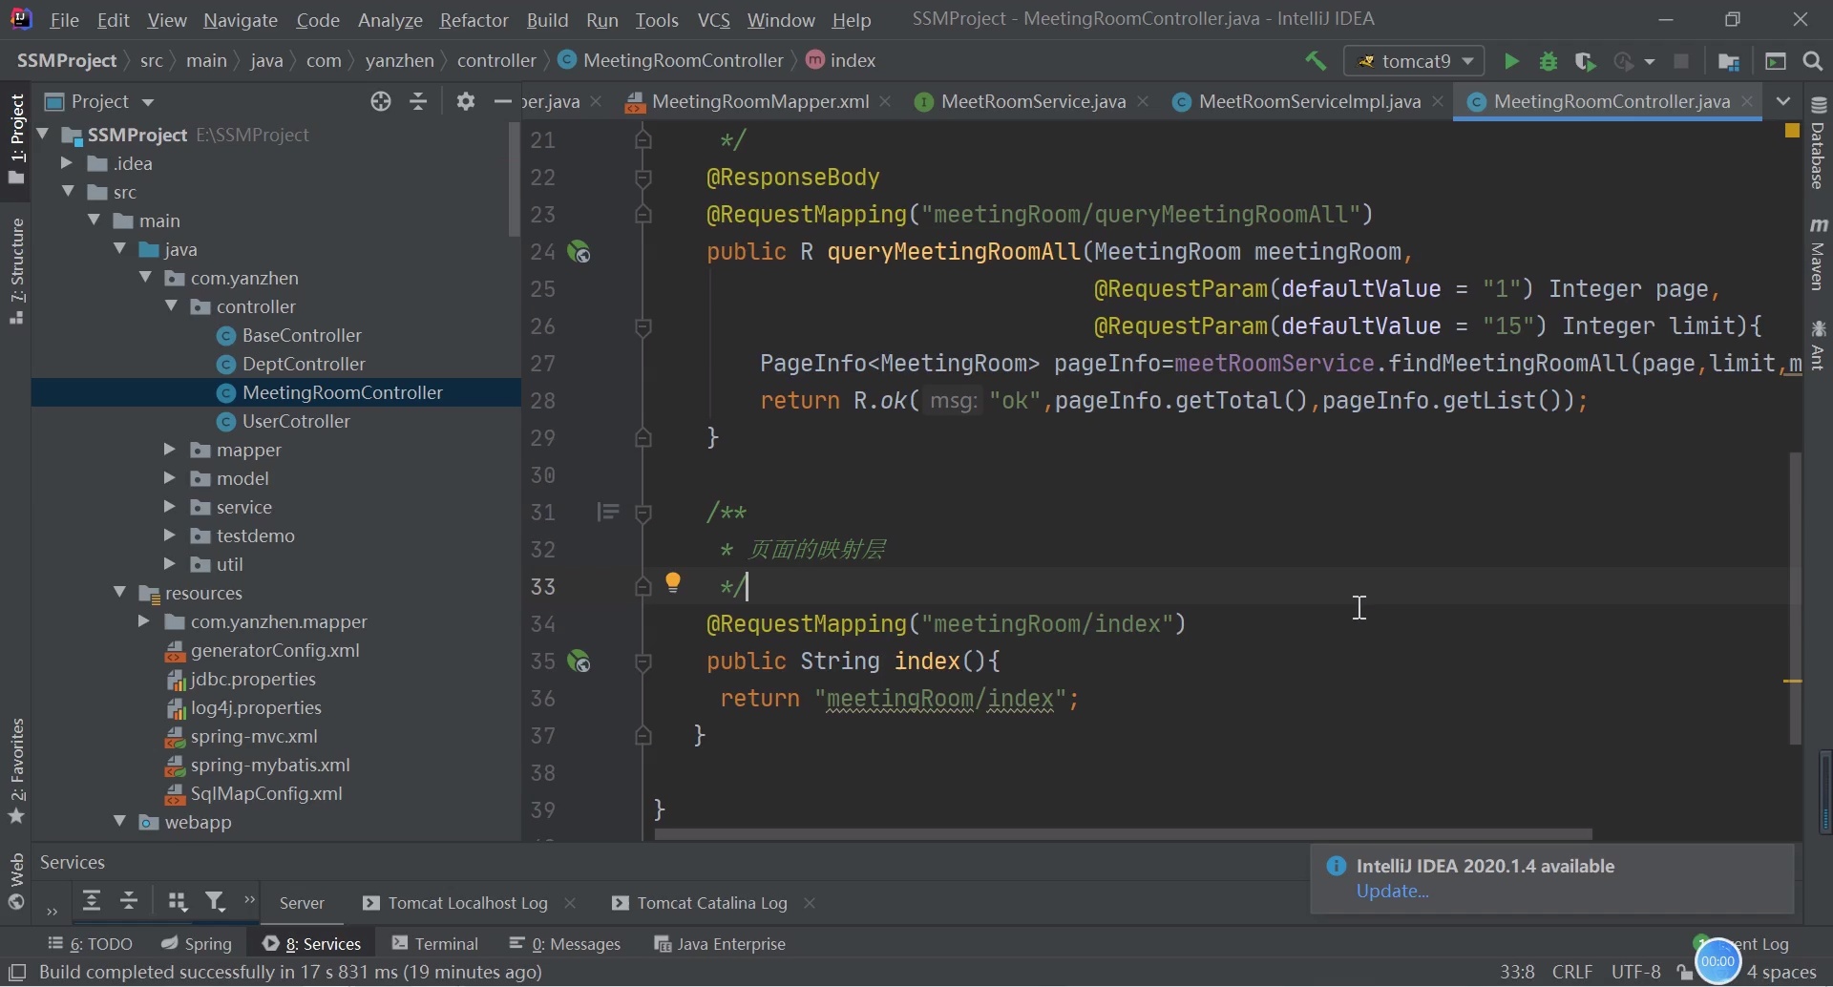Toggle the Structure side panel
The height and width of the screenshot is (987, 1833).
(16, 270)
